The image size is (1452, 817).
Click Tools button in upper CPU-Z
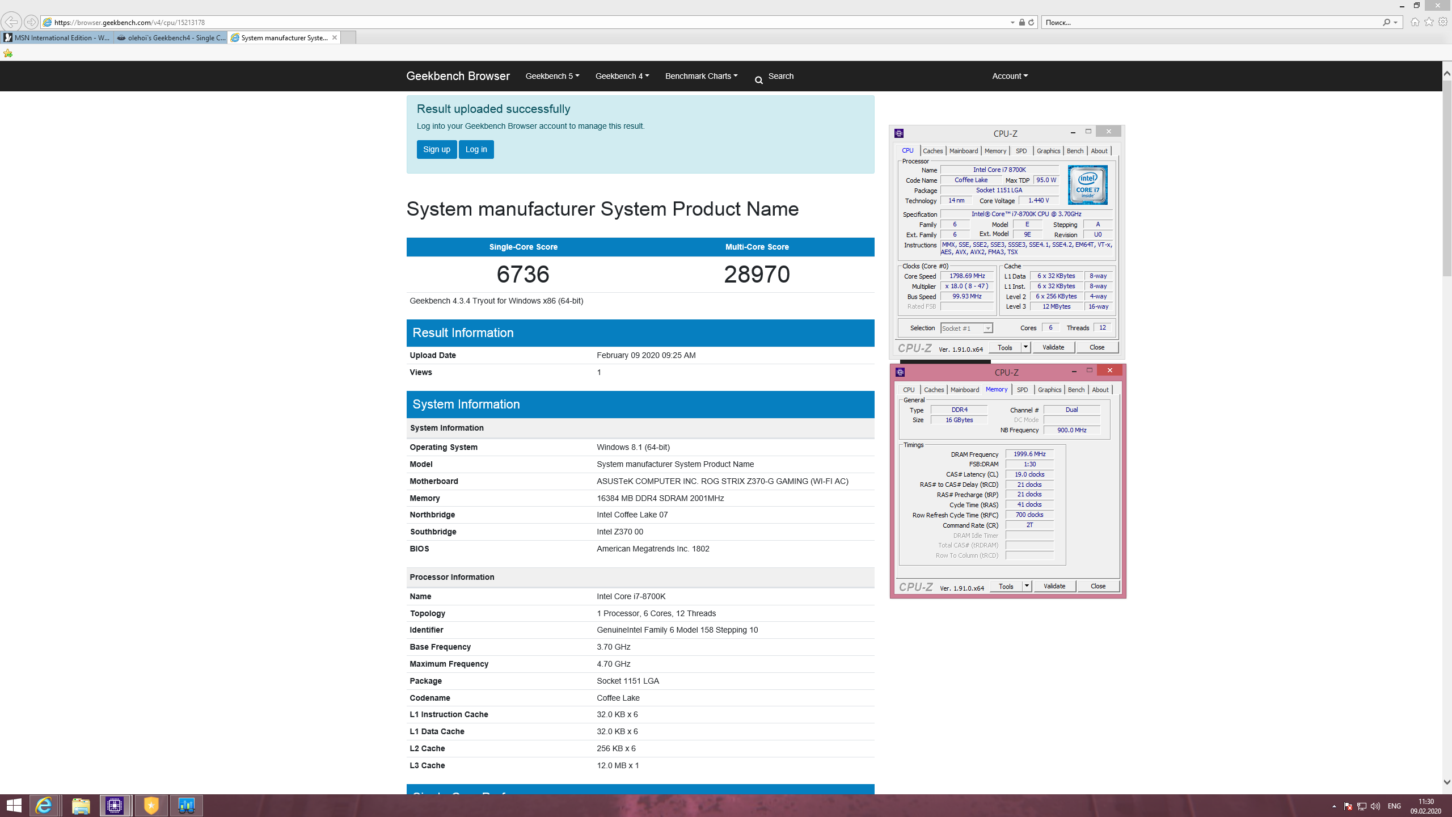click(x=1005, y=347)
